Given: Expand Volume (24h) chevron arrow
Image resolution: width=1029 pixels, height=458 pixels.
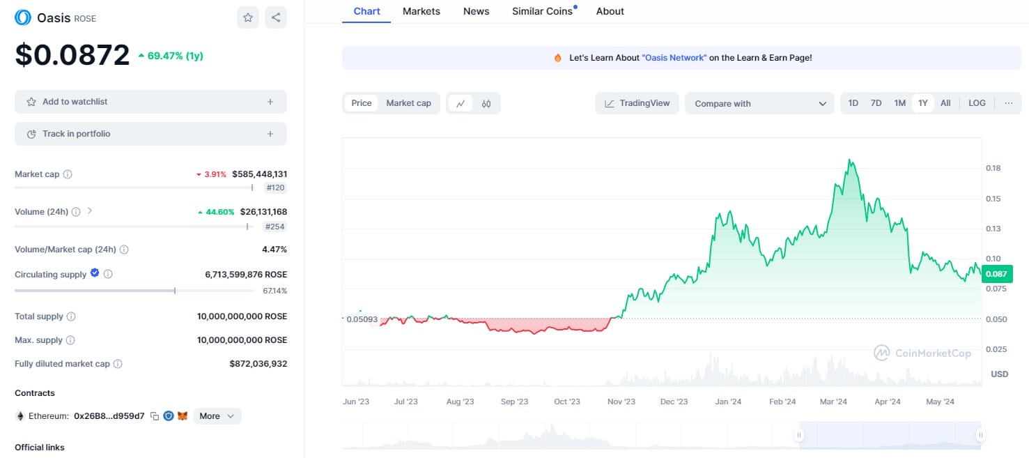Looking at the screenshot, I should (90, 211).
